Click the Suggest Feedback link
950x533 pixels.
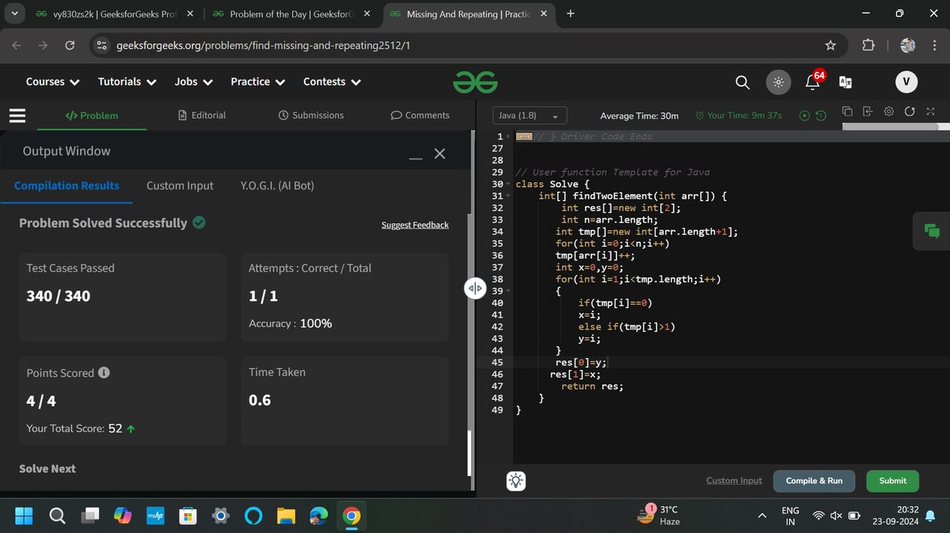pyautogui.click(x=415, y=225)
